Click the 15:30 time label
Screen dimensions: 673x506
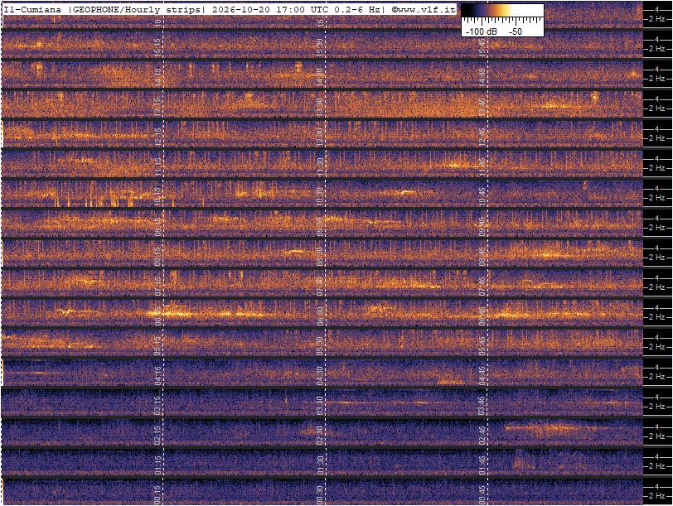coord(320,48)
